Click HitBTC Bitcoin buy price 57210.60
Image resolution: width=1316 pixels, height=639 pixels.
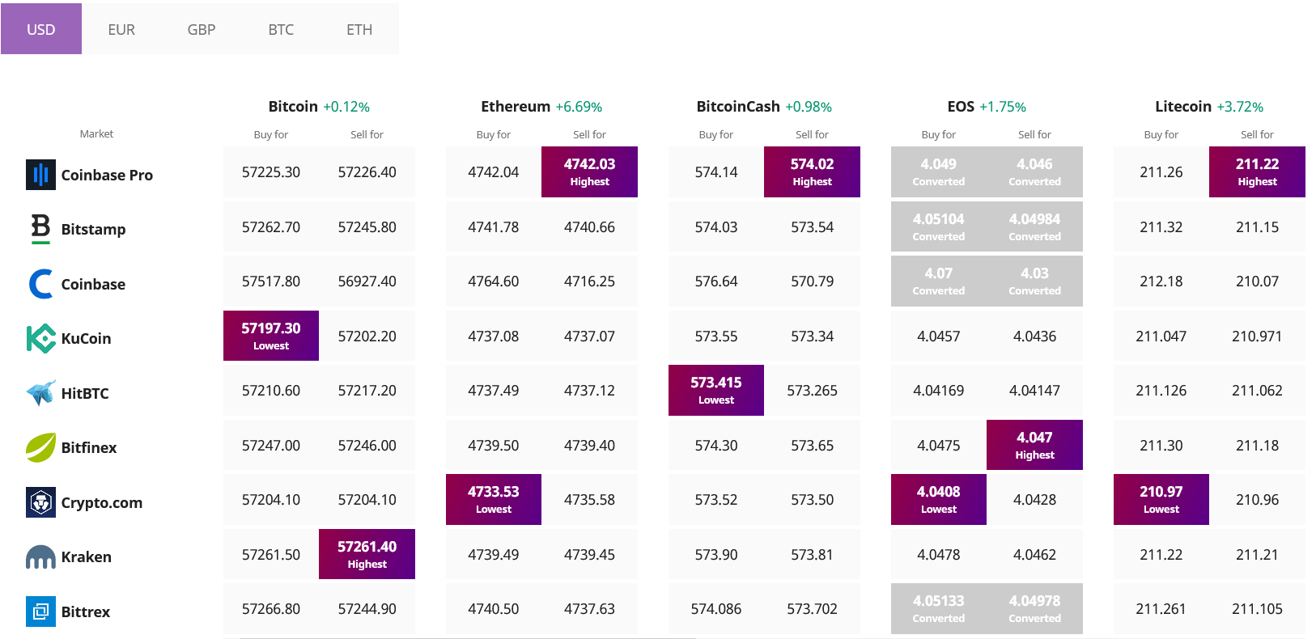click(271, 391)
